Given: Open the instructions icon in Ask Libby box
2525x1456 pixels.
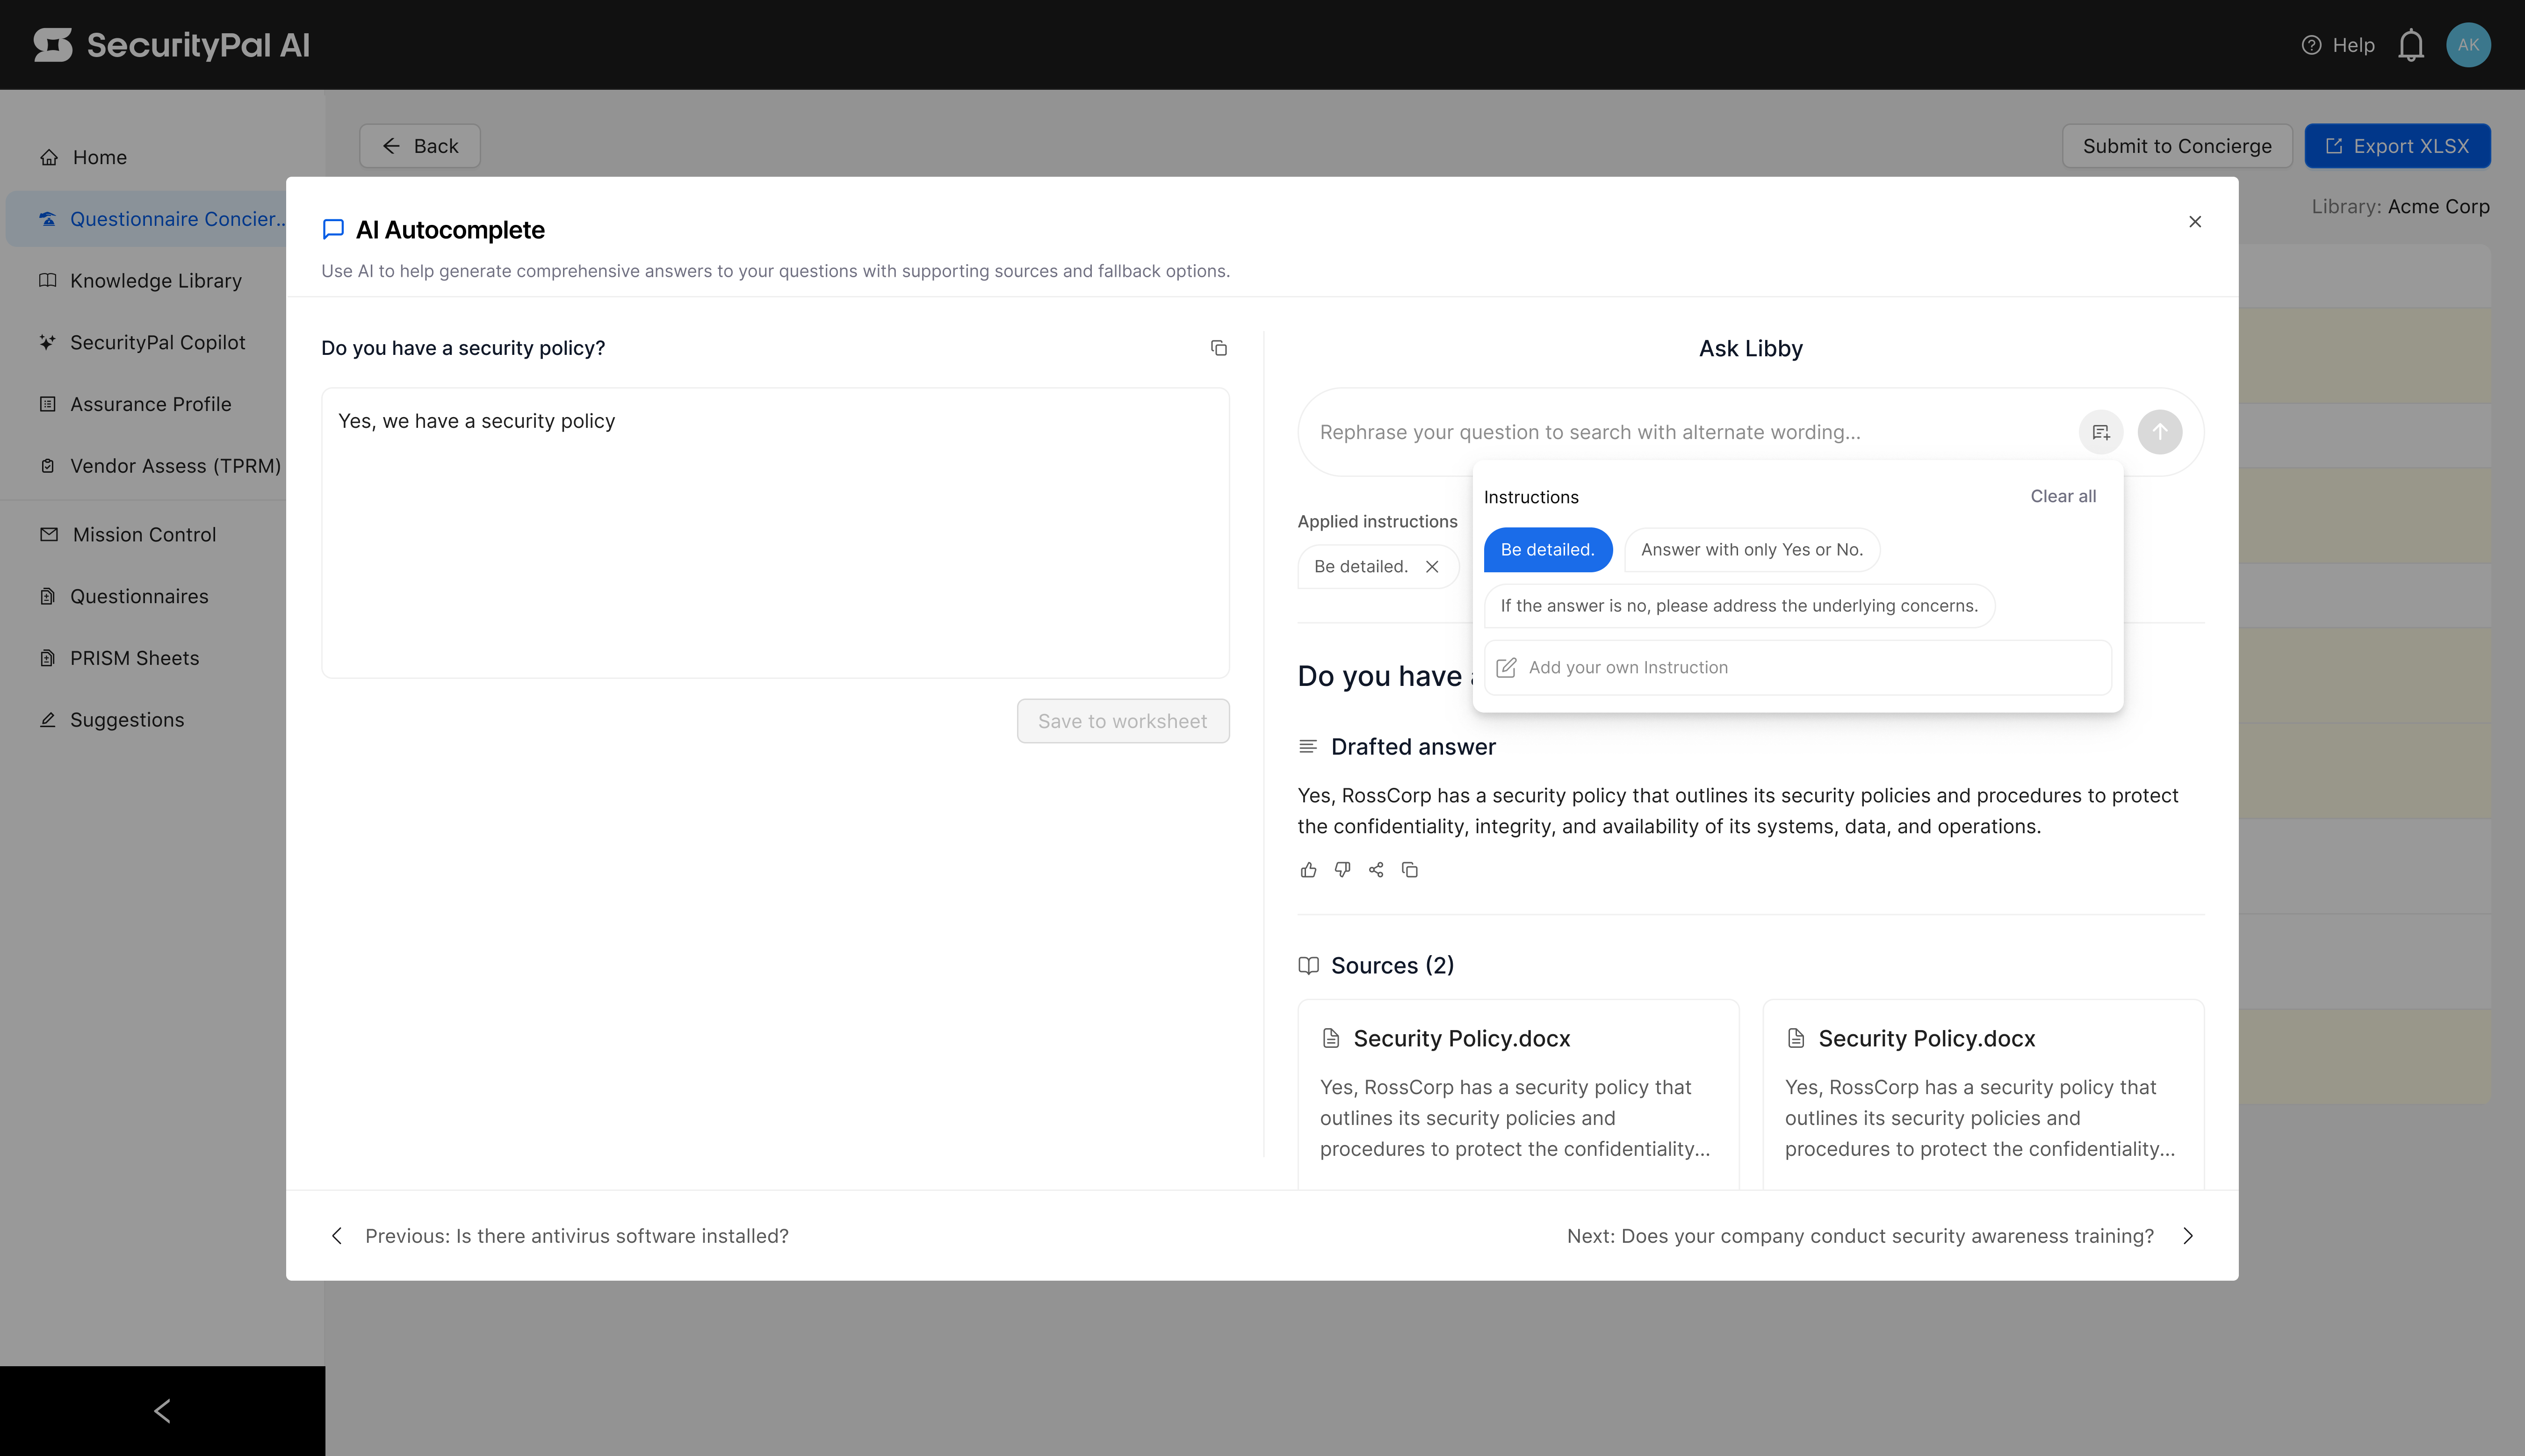Looking at the screenshot, I should 2100,432.
